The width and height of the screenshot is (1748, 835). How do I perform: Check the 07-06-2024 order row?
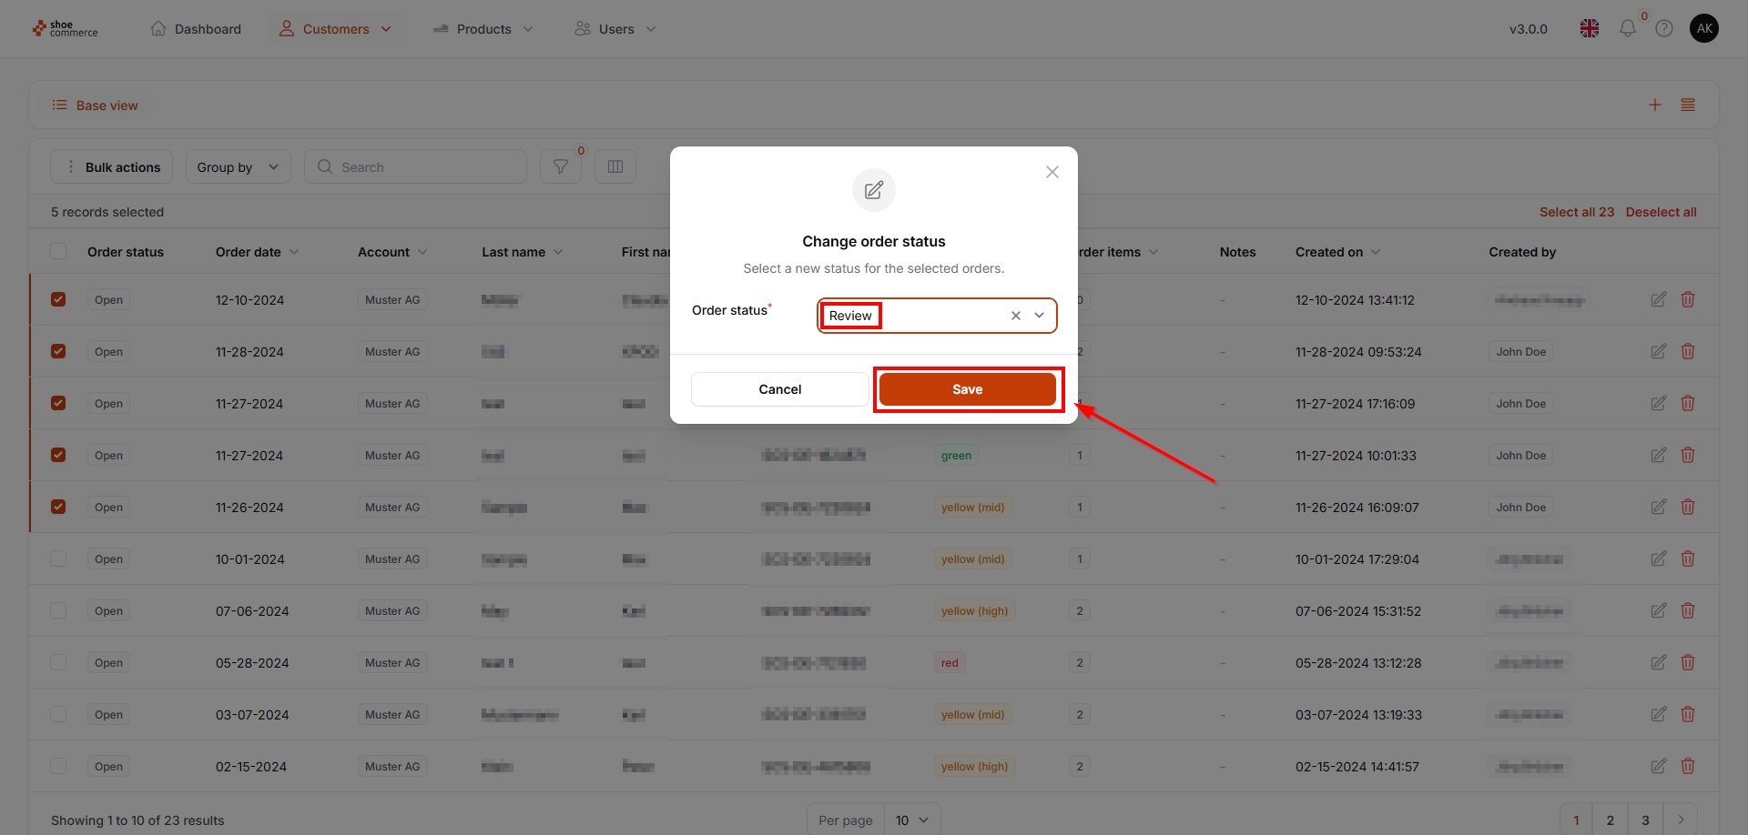pos(58,610)
